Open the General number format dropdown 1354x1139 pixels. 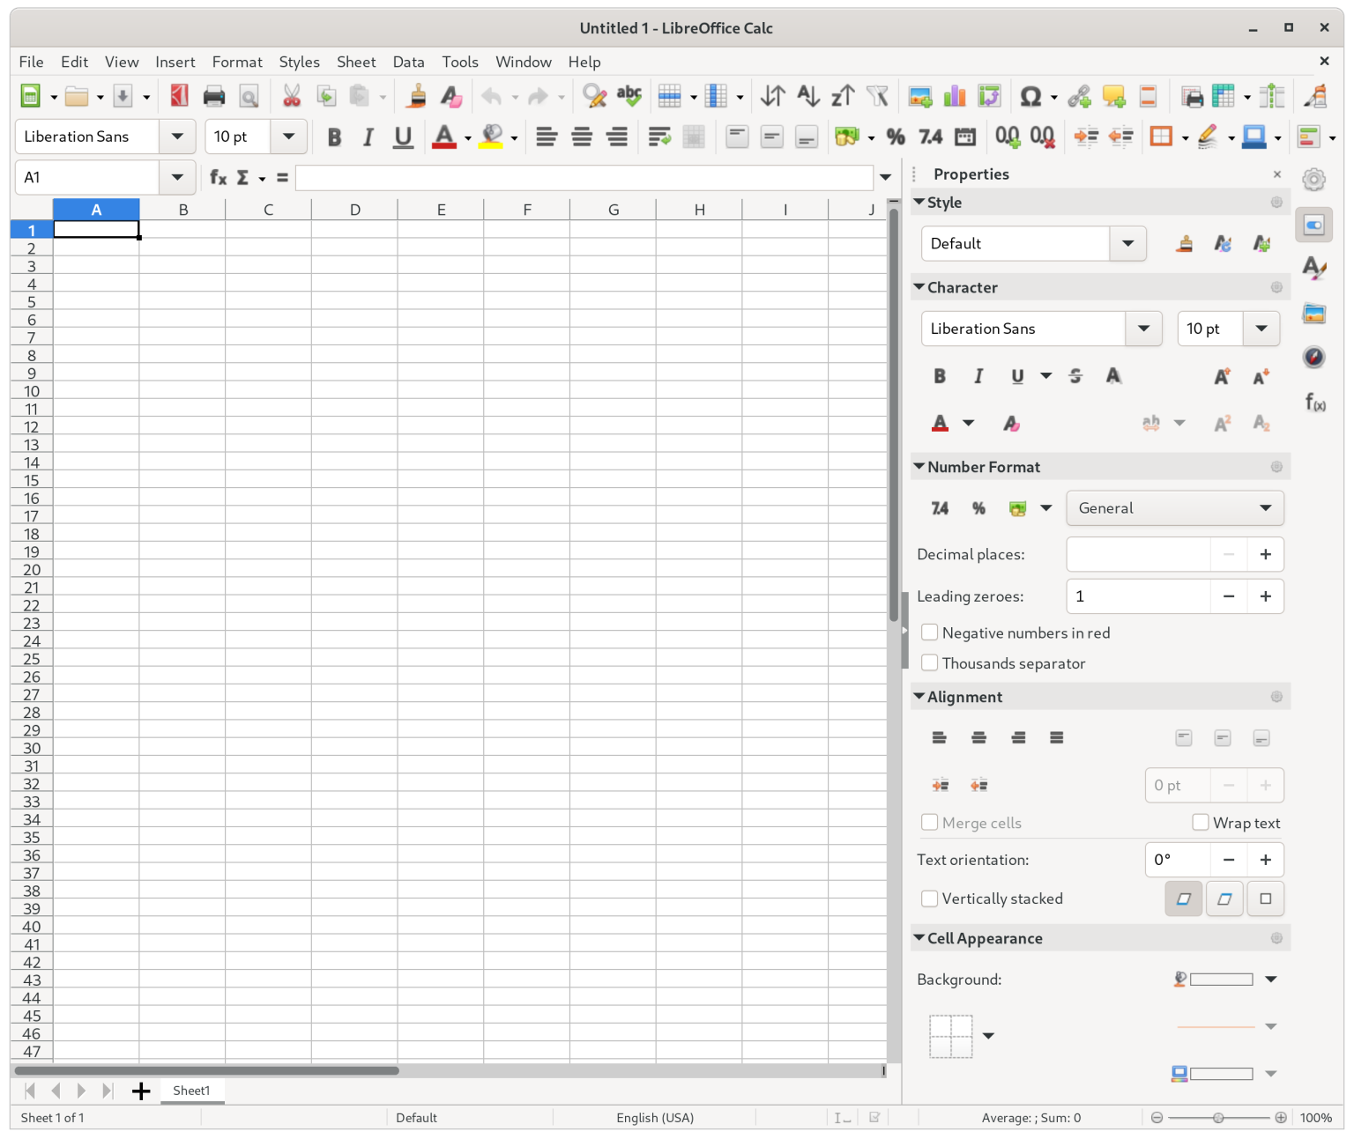(x=1174, y=508)
